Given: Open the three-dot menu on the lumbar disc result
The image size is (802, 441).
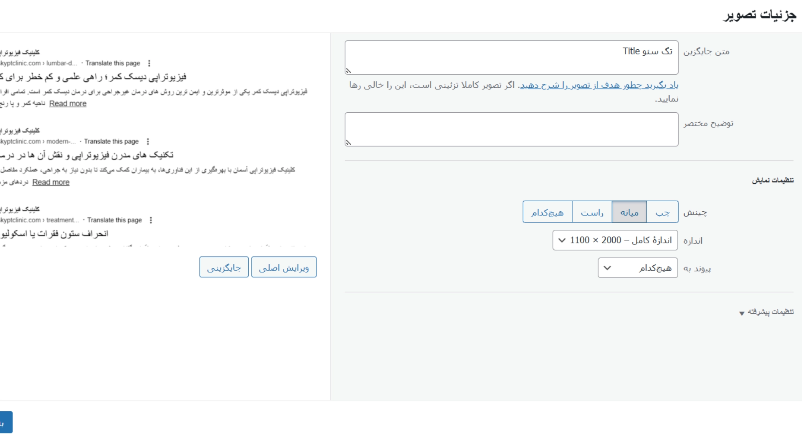Looking at the screenshot, I should (x=148, y=63).
